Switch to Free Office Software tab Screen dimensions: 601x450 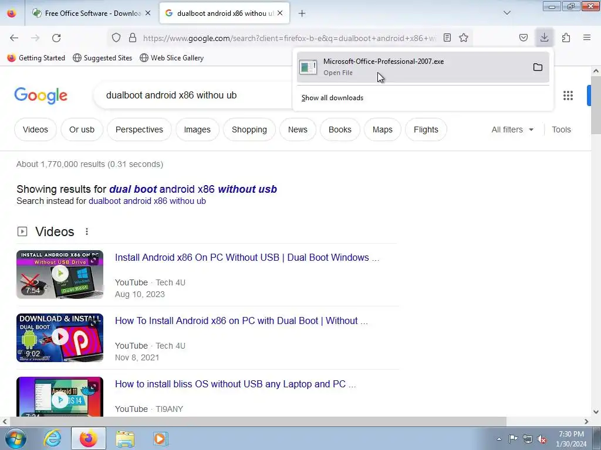(x=92, y=13)
